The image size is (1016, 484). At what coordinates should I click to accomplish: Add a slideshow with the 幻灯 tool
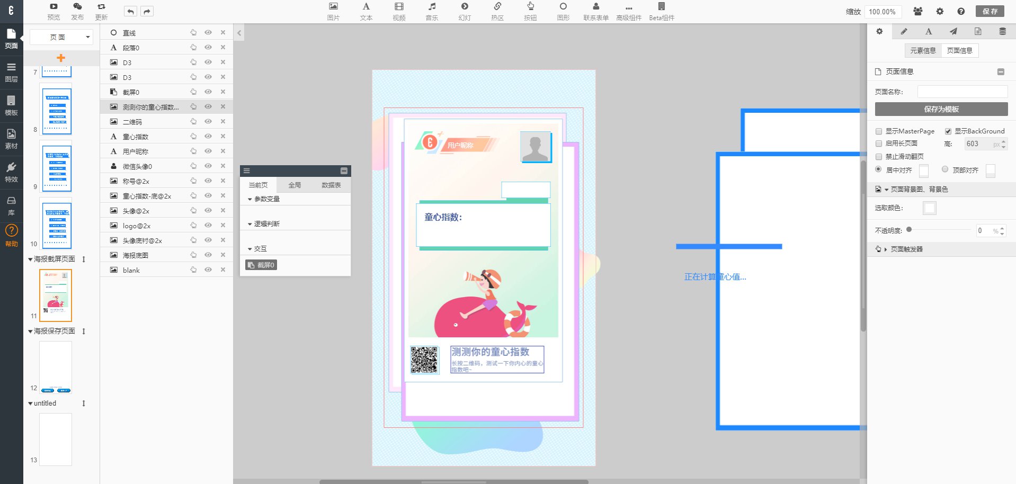[x=465, y=11]
